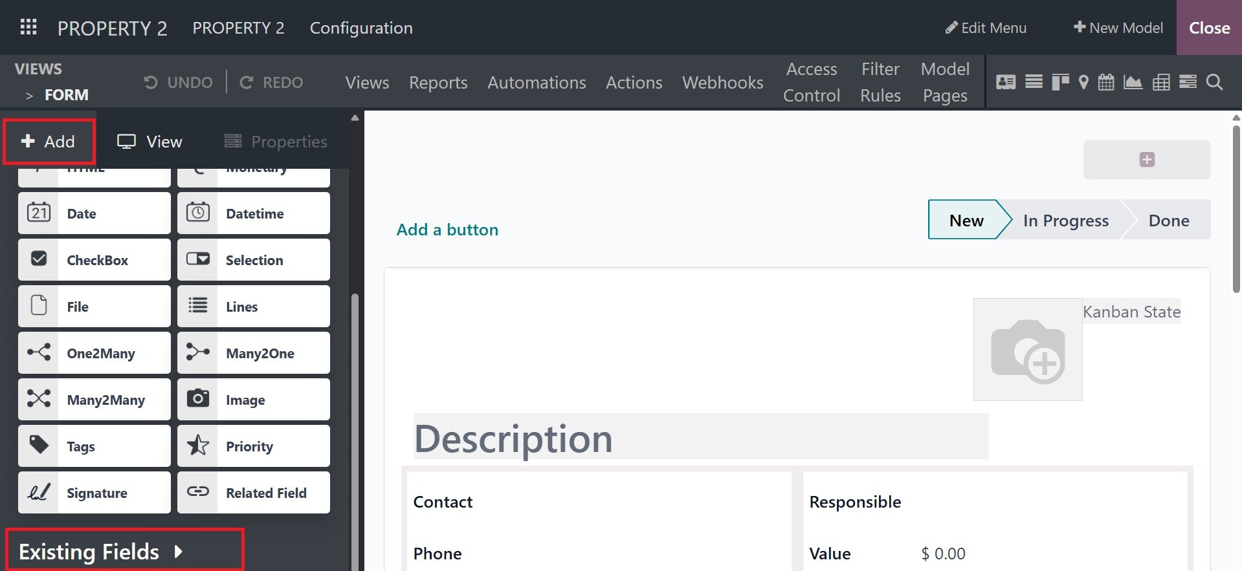Viewport: 1242px width, 571px height.
Task: Click the plus button box icon
Action: (x=1146, y=160)
